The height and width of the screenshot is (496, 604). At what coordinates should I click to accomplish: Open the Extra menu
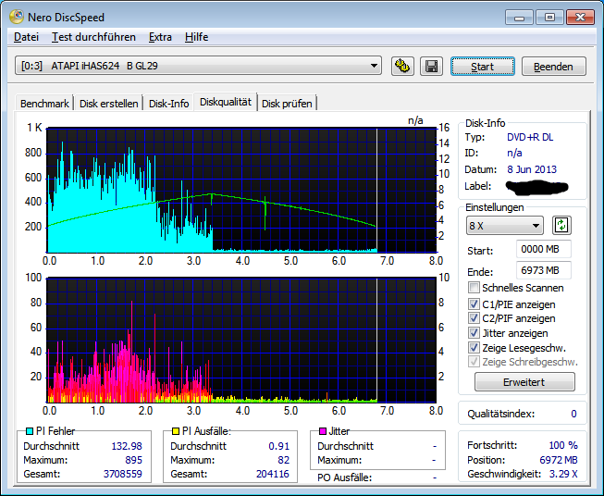[x=160, y=37]
